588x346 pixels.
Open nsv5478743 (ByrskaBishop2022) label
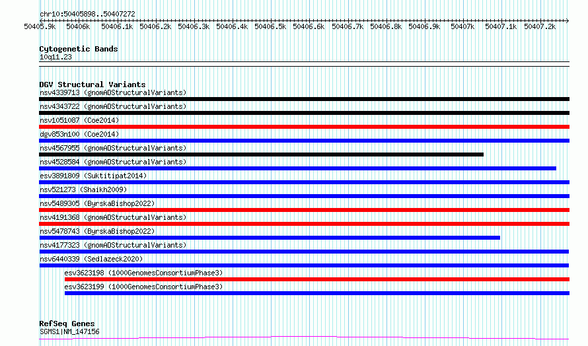97,231
